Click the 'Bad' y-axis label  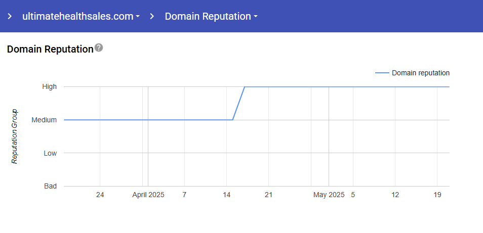pyautogui.click(x=50, y=186)
